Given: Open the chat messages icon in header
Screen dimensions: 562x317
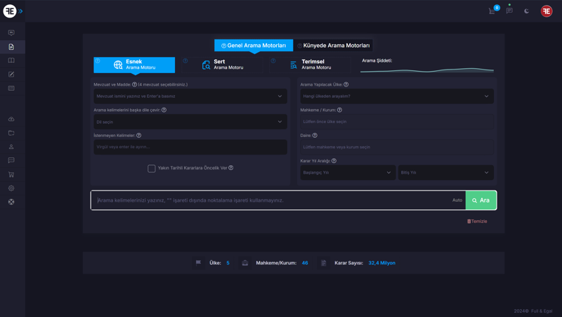Looking at the screenshot, I should coord(509,11).
